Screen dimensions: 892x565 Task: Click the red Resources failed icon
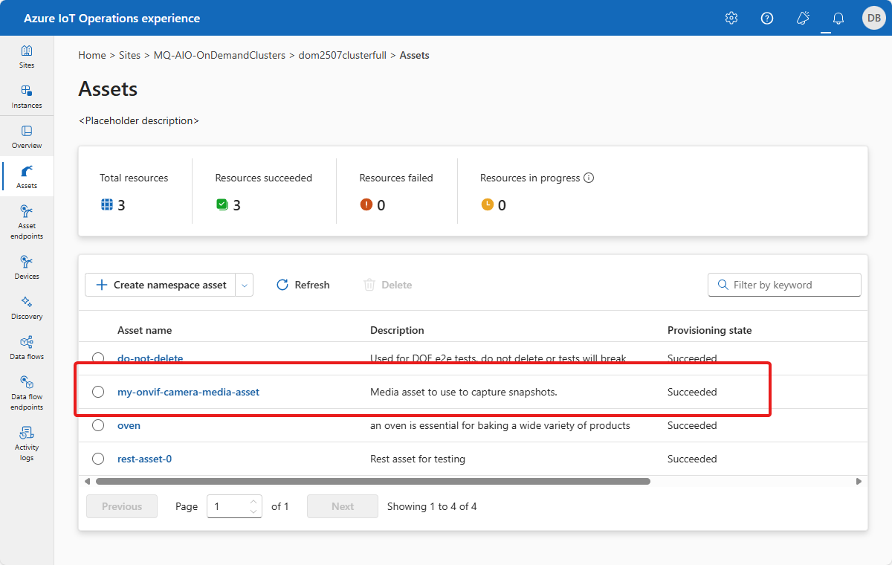pyautogui.click(x=366, y=204)
